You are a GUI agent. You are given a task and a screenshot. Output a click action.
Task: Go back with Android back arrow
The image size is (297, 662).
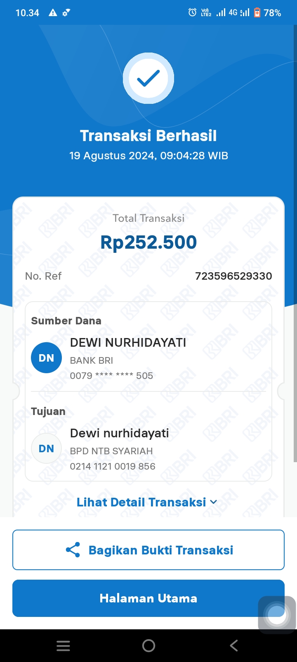coord(234,646)
